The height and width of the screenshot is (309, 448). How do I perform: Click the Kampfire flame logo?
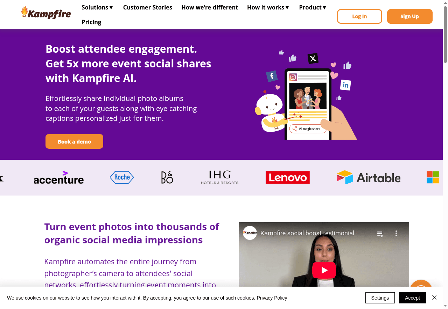coord(46,13)
